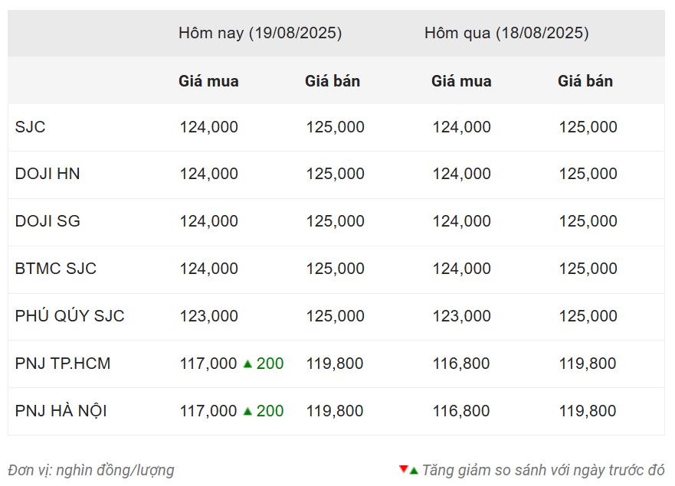Viewport: 675px width, 486px height.
Task: Select the PNJ HÀ NỘI row label
Action: click(61, 411)
